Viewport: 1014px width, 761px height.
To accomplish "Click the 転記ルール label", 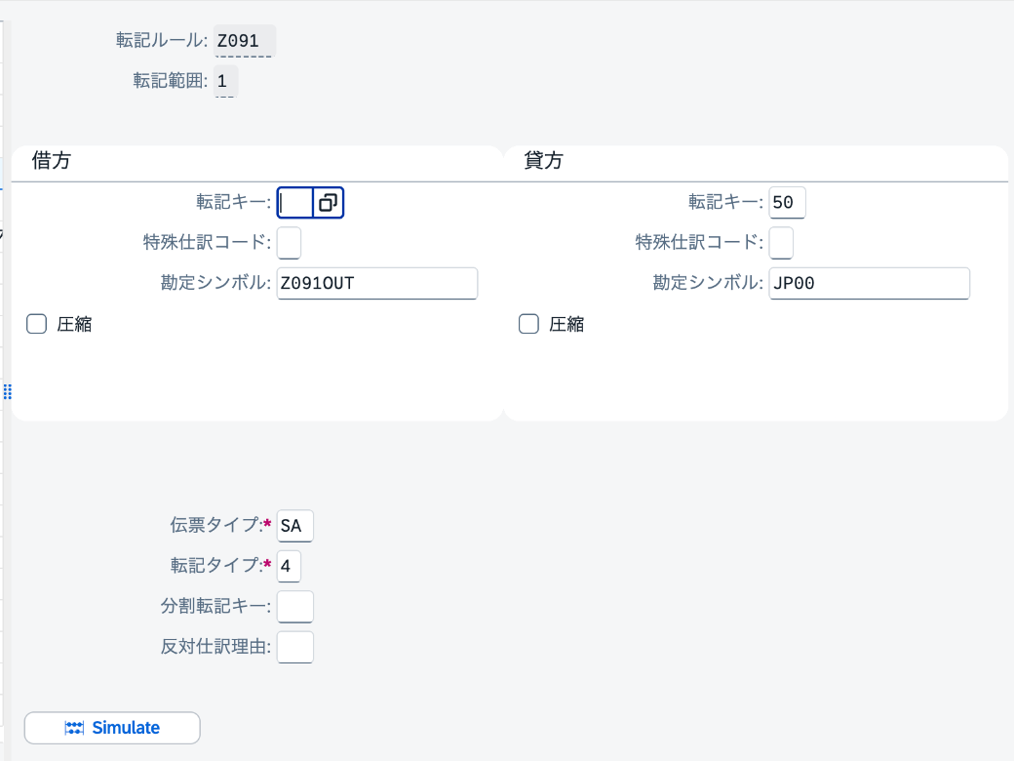I will point(162,40).
